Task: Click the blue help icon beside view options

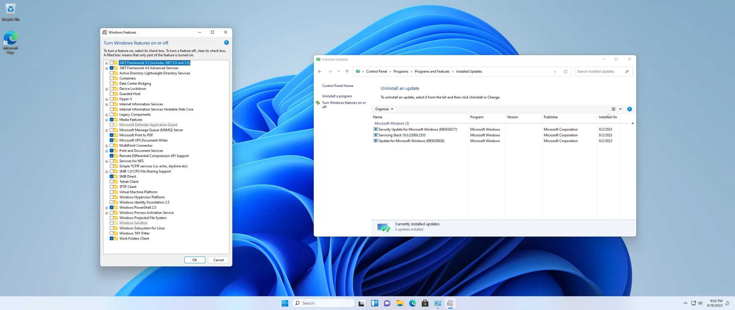Action: click(629, 109)
